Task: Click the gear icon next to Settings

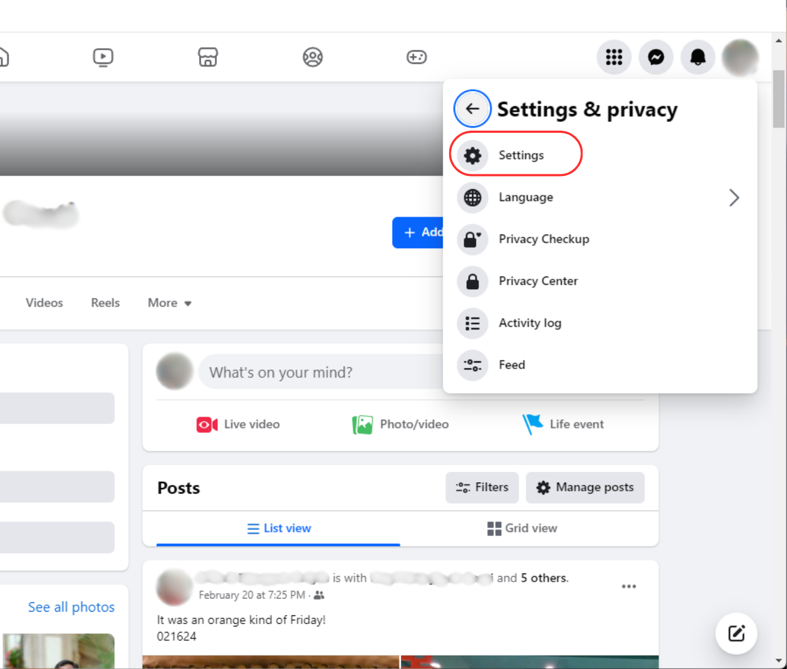Action: pos(472,155)
